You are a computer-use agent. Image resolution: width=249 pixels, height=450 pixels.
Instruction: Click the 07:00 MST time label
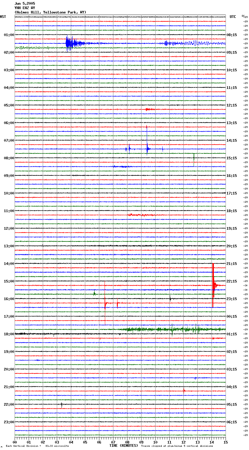(x=9, y=141)
